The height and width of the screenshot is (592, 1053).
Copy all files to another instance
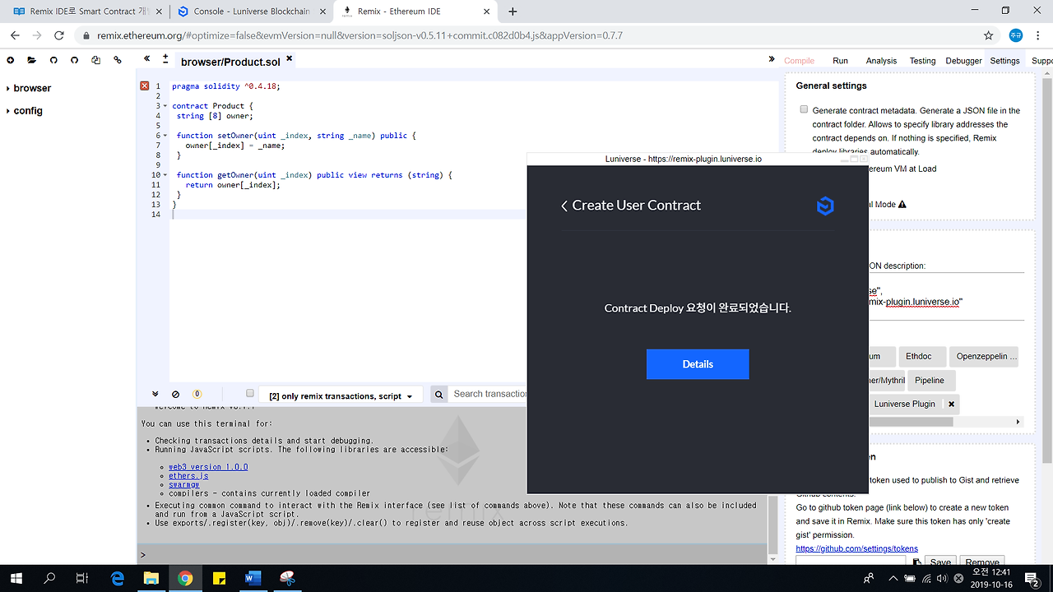95,60
